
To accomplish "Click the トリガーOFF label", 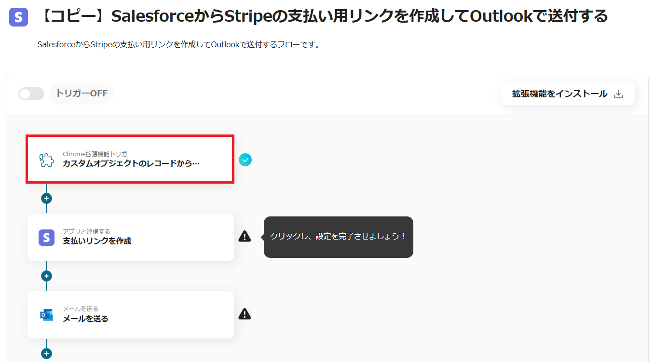I will coord(82,94).
